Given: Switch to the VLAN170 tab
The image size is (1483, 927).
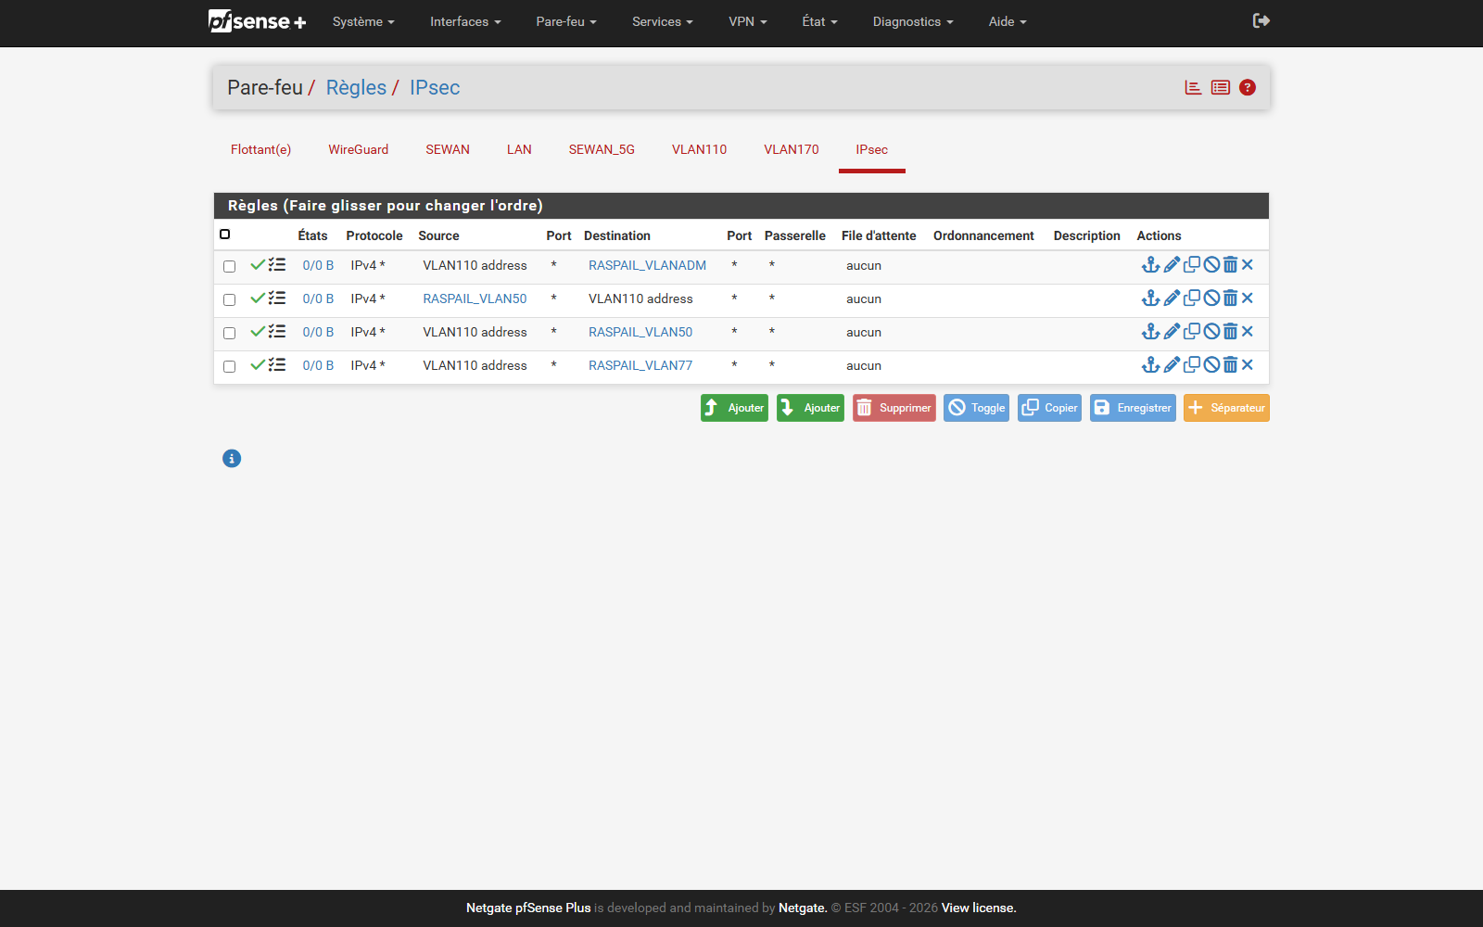Looking at the screenshot, I should pos(791,149).
